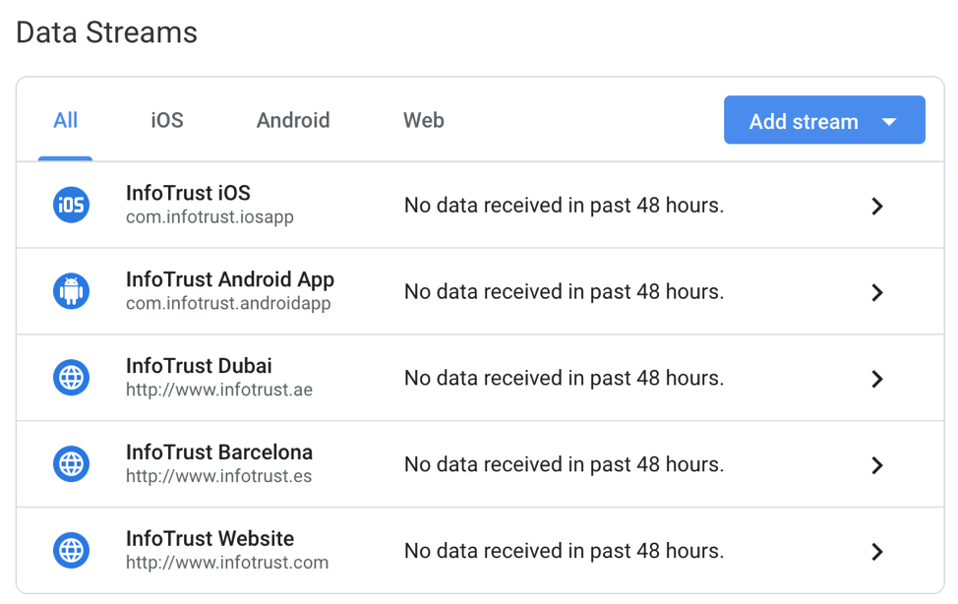The width and height of the screenshot is (958, 604).
Task: Click the globe icon beside InfoTrust Barcelona
Action: click(x=71, y=464)
